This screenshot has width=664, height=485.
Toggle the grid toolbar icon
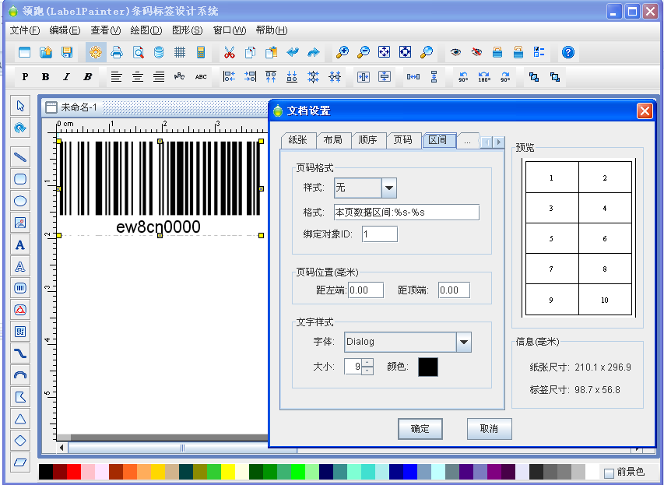[x=180, y=52]
